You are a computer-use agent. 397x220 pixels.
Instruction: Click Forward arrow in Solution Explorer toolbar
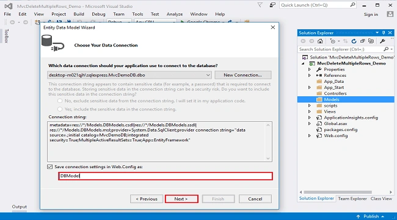coord(311,41)
